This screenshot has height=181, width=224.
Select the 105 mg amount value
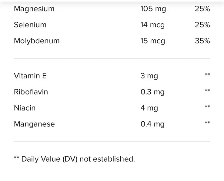(153, 9)
